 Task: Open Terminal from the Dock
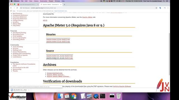[103, 96]
